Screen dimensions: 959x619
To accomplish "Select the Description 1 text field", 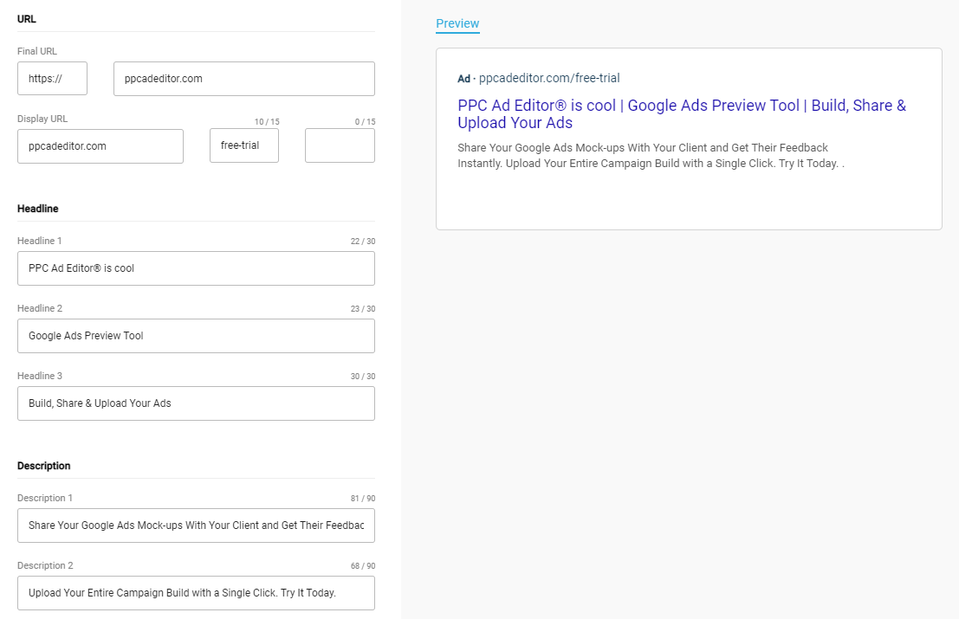I will coord(196,526).
